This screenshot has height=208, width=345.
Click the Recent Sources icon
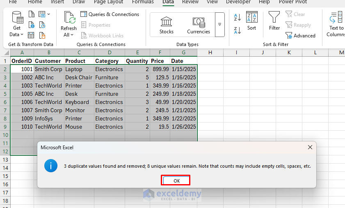42,25
